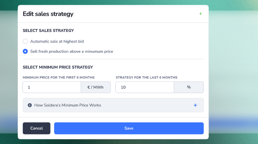Click the € / MWh unit box
258x144 pixels.
tap(95, 87)
